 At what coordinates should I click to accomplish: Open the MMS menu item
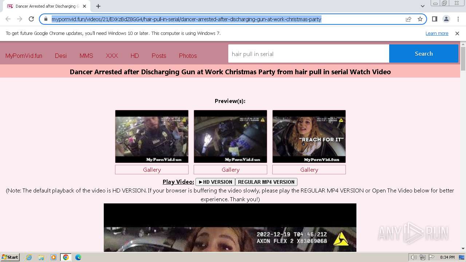click(86, 56)
